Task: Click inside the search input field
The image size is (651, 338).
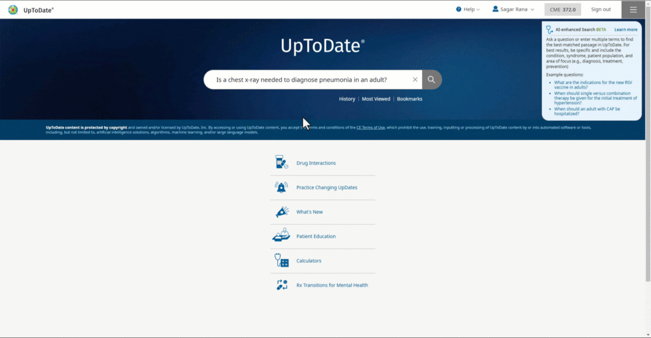Action: [x=305, y=80]
